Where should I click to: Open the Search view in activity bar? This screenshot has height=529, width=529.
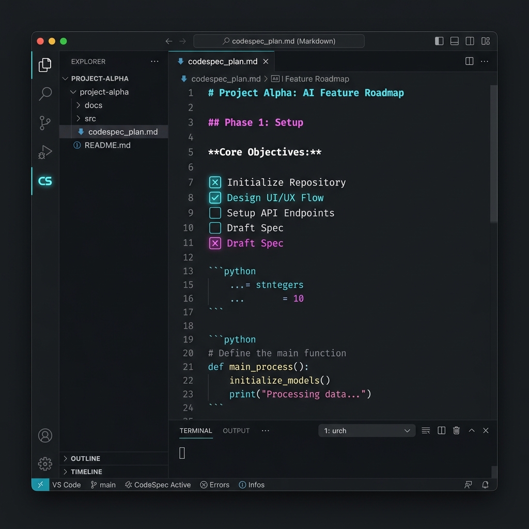(x=45, y=94)
